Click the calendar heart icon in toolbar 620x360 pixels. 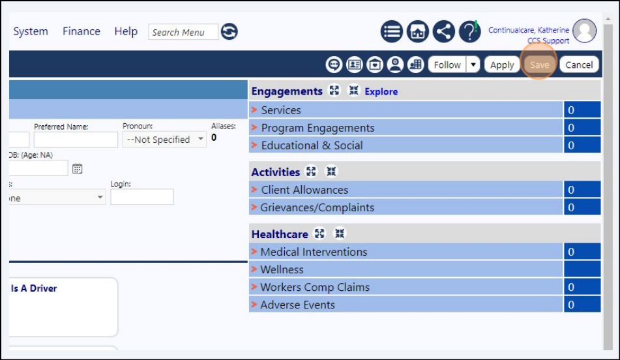pyautogui.click(x=374, y=65)
